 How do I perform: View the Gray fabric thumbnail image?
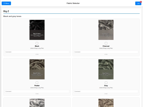tap(106, 69)
